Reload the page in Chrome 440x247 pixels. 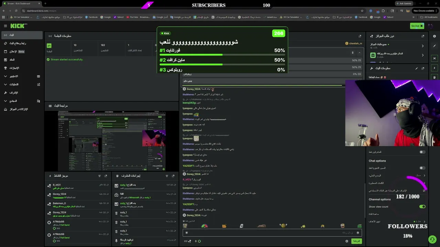[16, 11]
